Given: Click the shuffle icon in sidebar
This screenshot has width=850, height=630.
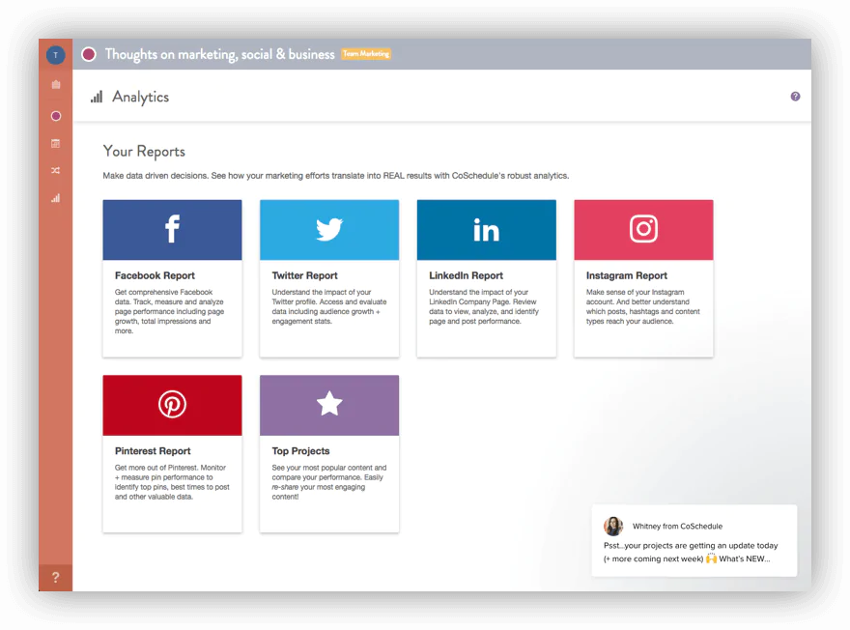Looking at the screenshot, I should (55, 170).
